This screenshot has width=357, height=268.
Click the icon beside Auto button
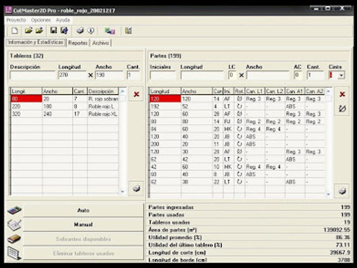[x=14, y=210]
